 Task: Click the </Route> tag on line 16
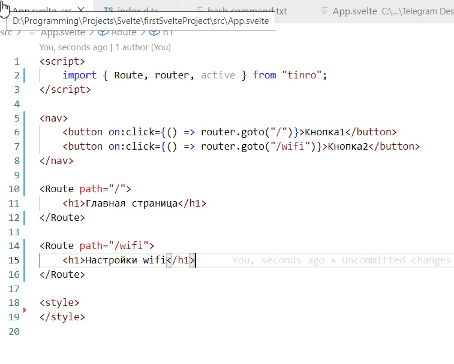[62, 274]
